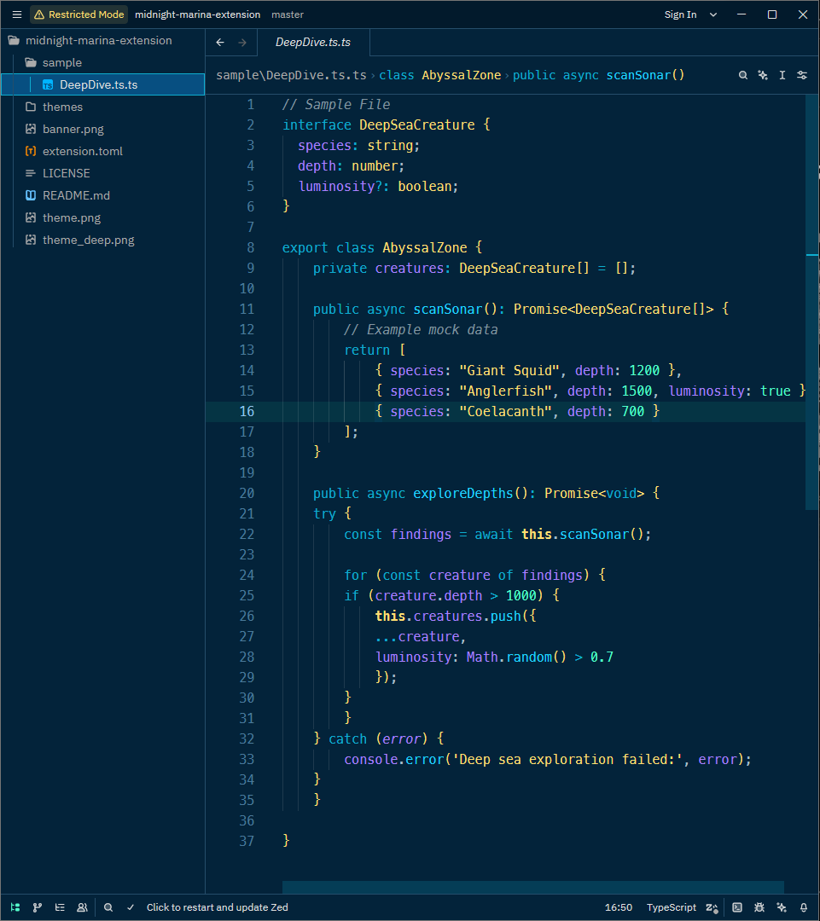Toggle the debugger panel bug icon
This screenshot has height=921, width=820.
[x=759, y=907]
